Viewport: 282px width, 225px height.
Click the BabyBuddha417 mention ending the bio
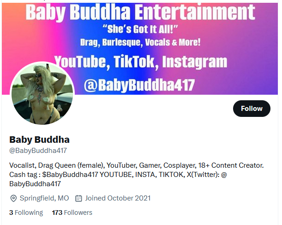[35, 184]
